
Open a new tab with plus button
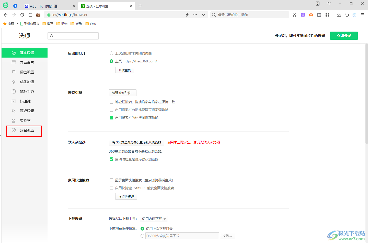tap(140, 6)
